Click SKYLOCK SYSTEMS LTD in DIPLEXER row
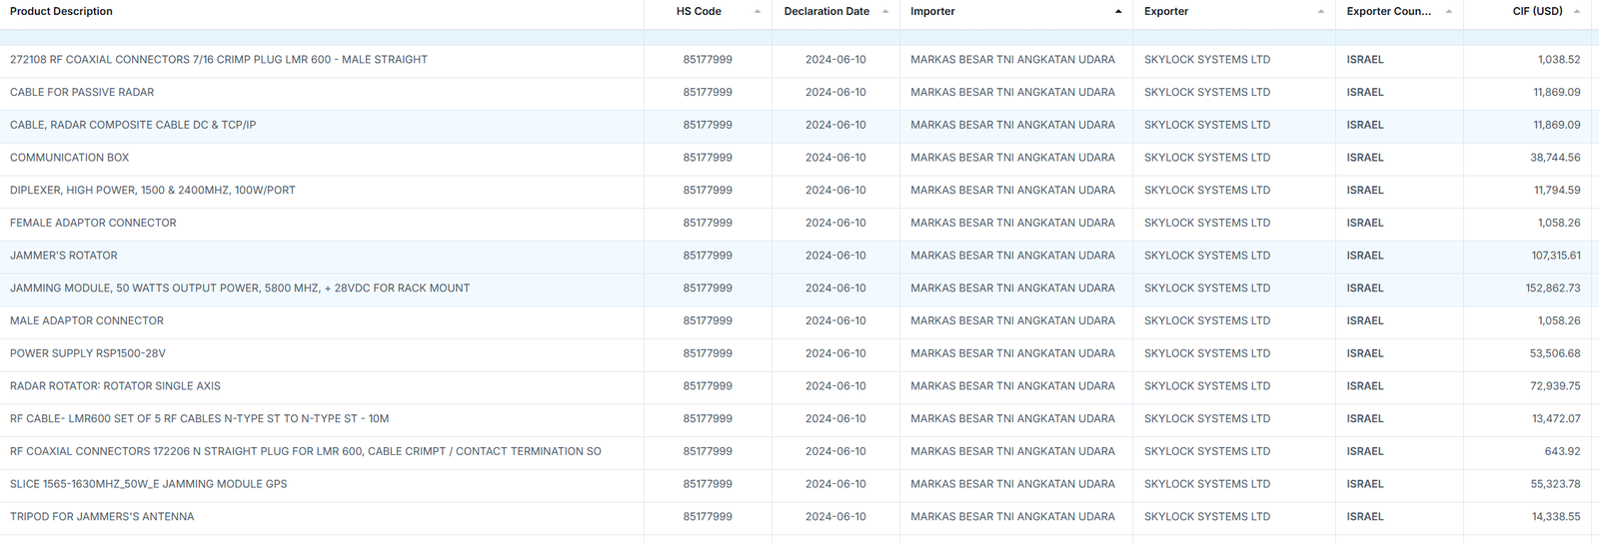The width and height of the screenshot is (1599, 543). pyautogui.click(x=1206, y=191)
